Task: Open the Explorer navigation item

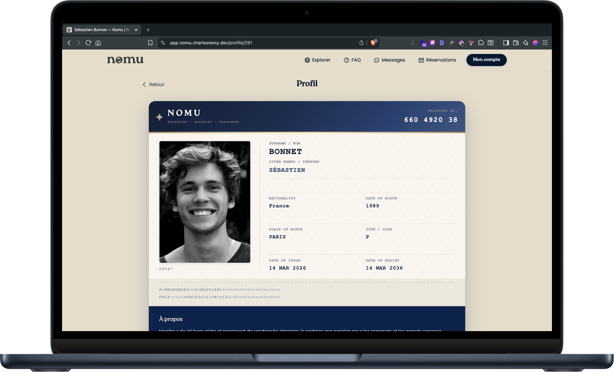Action: (317, 60)
